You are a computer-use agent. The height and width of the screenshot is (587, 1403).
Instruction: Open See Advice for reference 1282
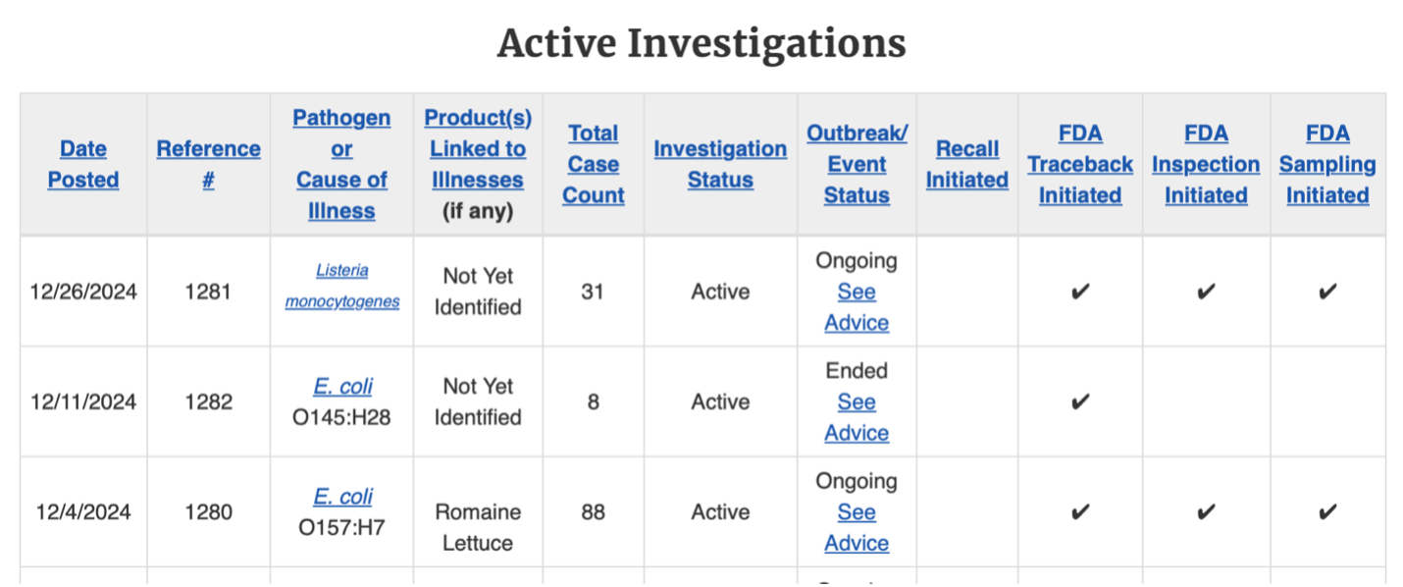coord(857,417)
